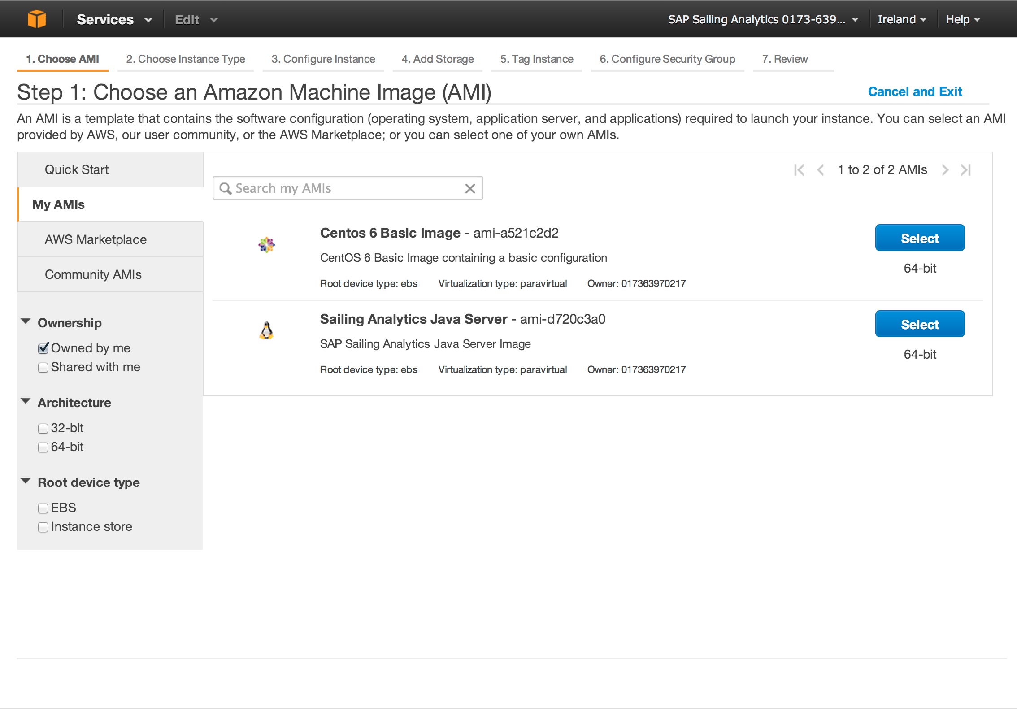Viewport: 1017px width, 712px height.
Task: Enable the EBS root device filter
Action: pyautogui.click(x=43, y=508)
